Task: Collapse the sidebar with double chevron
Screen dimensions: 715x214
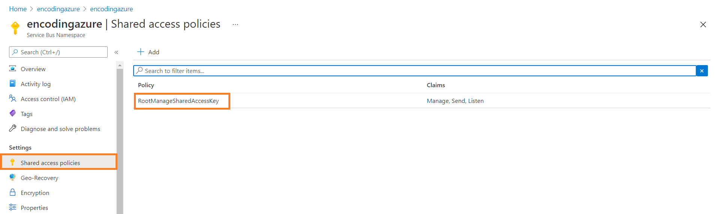Action: 116,52
